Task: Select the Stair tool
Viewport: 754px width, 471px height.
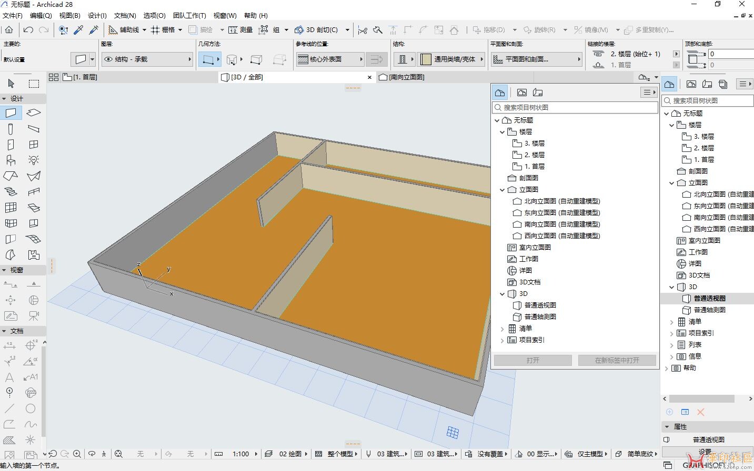Action: (x=11, y=192)
